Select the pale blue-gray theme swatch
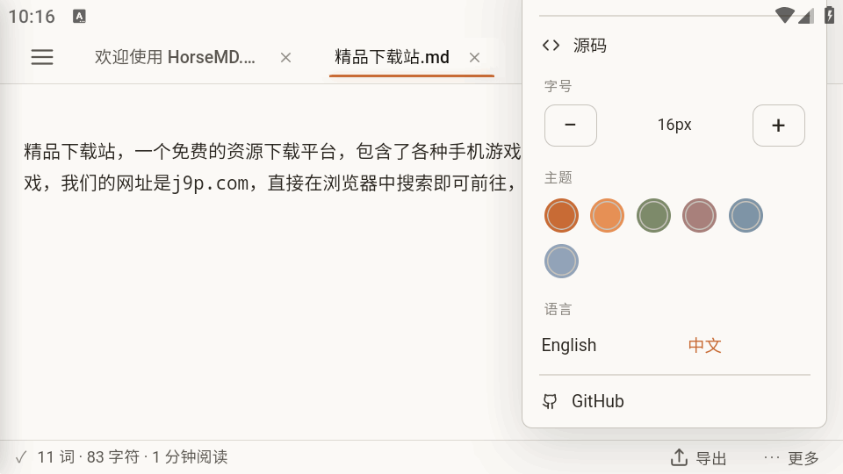This screenshot has width=843, height=474. coord(561,262)
